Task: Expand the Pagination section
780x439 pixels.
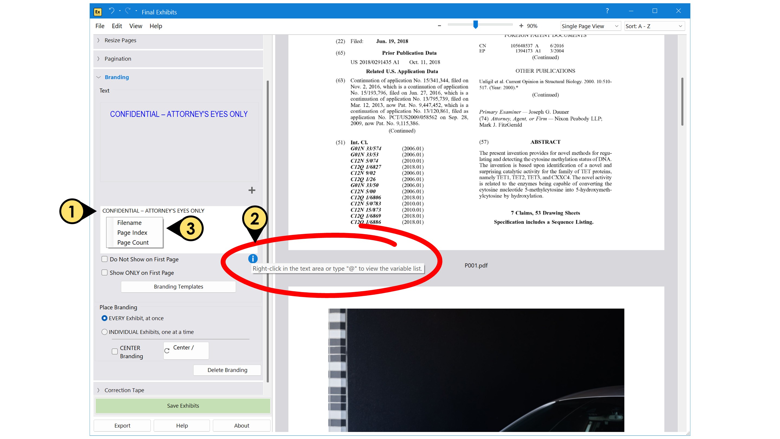Action: click(x=118, y=59)
